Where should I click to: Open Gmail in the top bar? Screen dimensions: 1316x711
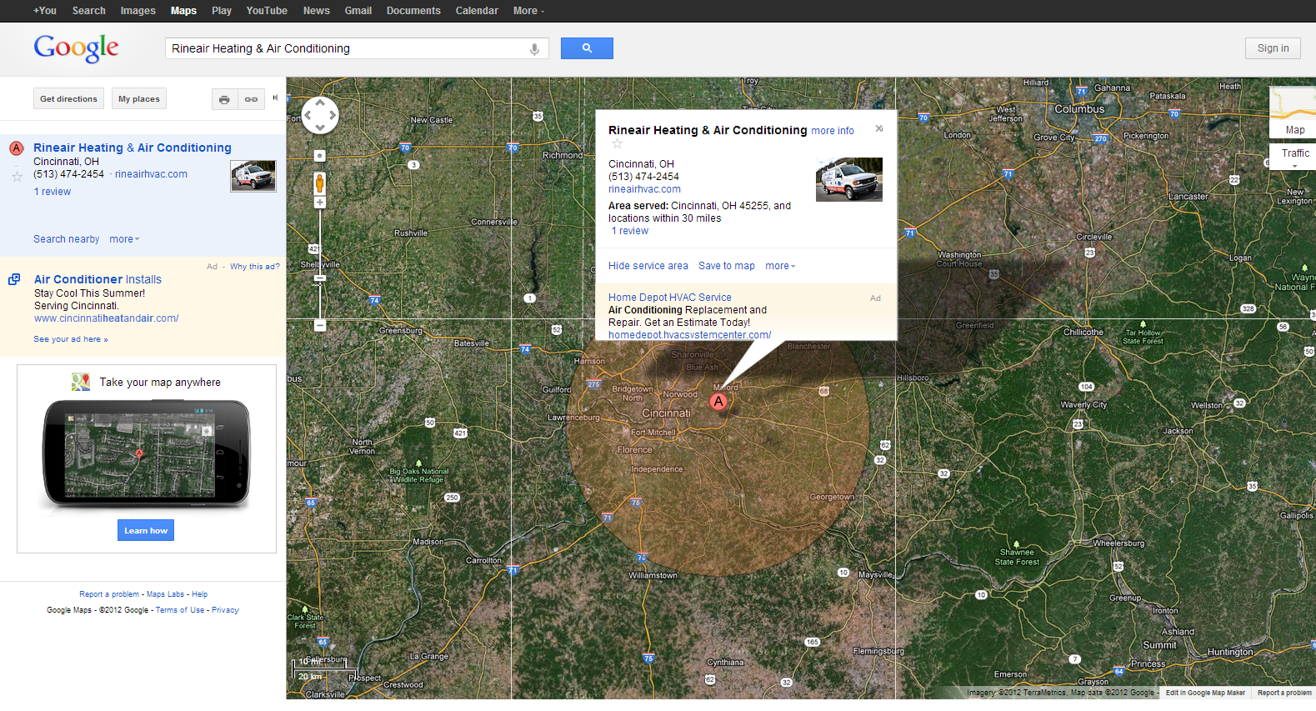358,11
